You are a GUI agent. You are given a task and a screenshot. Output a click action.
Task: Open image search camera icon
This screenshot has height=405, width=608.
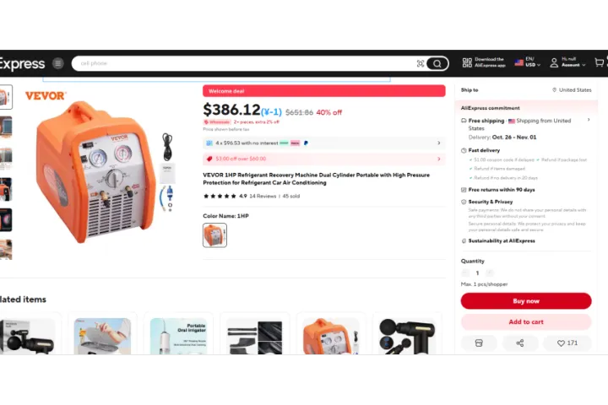421,63
